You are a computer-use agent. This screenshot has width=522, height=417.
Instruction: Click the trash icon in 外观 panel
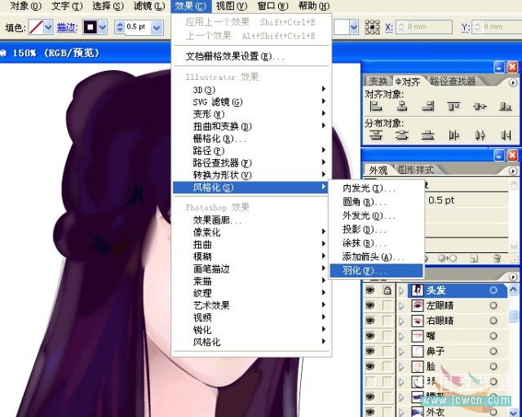coord(497,259)
